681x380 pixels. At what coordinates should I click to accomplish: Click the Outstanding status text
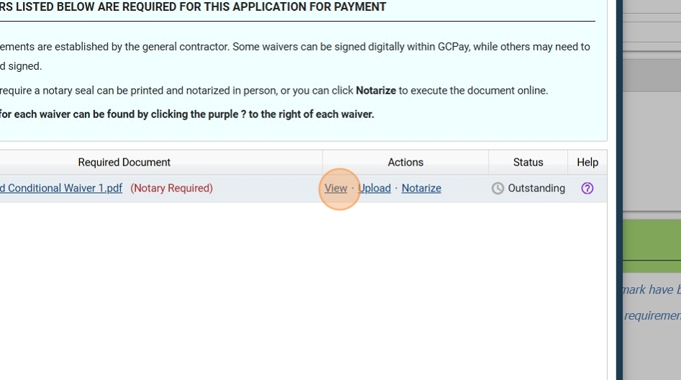536,189
